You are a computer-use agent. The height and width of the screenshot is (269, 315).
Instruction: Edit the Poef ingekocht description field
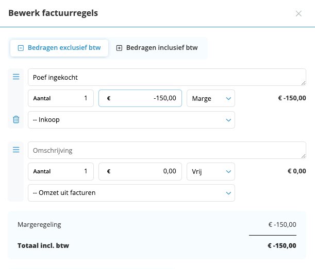[x=167, y=77]
